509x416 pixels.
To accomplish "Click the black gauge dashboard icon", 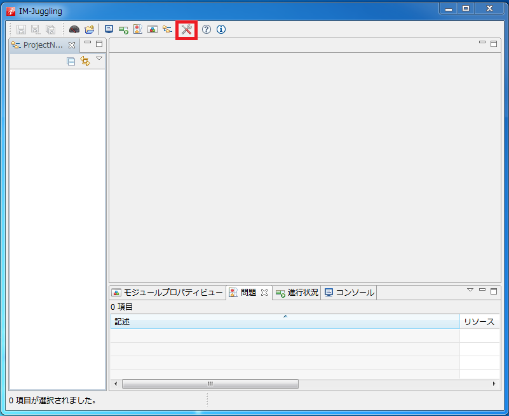I will pos(74,29).
